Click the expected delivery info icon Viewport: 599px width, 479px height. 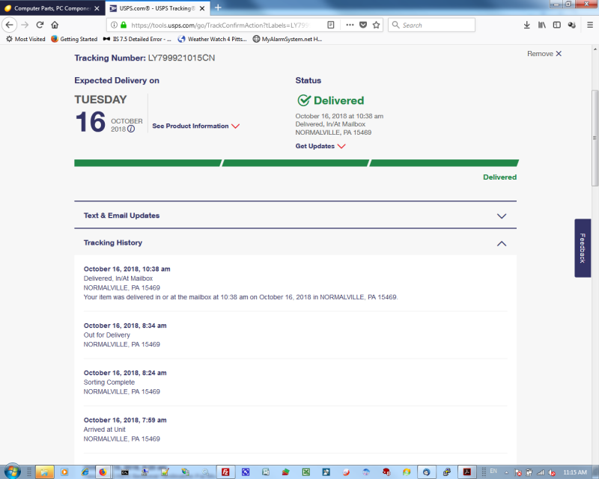pyautogui.click(x=131, y=129)
